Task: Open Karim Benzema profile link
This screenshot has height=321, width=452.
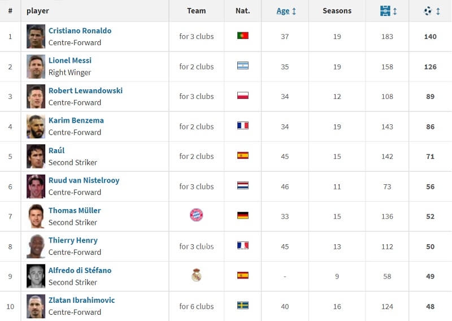Action: pos(76,120)
